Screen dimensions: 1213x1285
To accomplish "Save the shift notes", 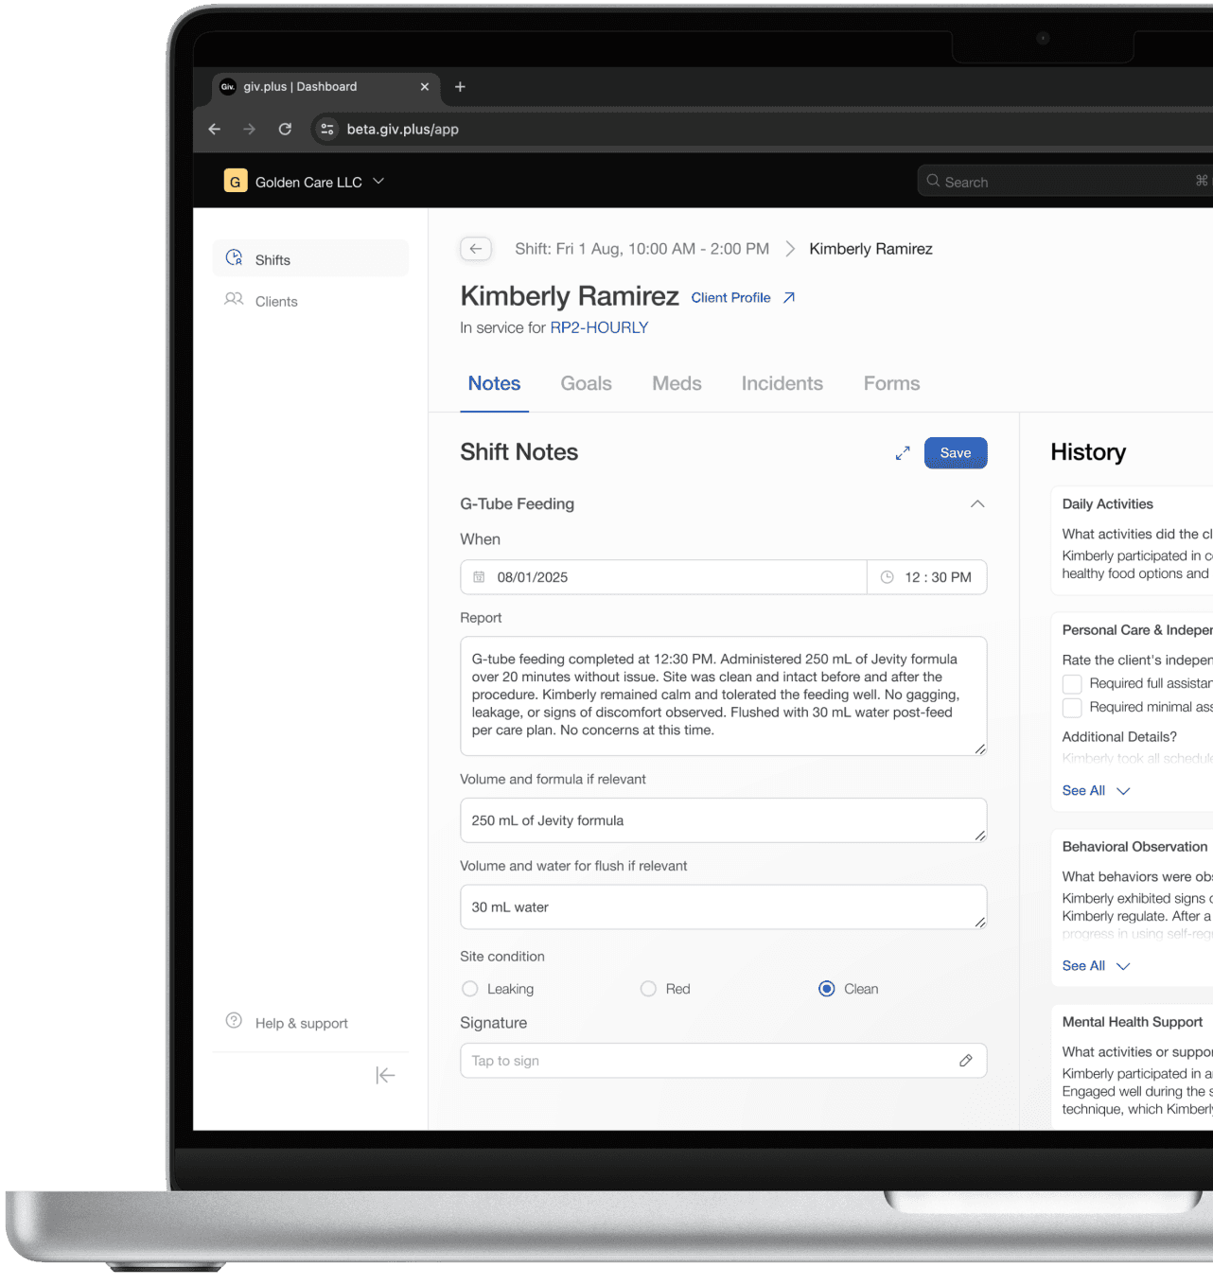I will point(956,452).
